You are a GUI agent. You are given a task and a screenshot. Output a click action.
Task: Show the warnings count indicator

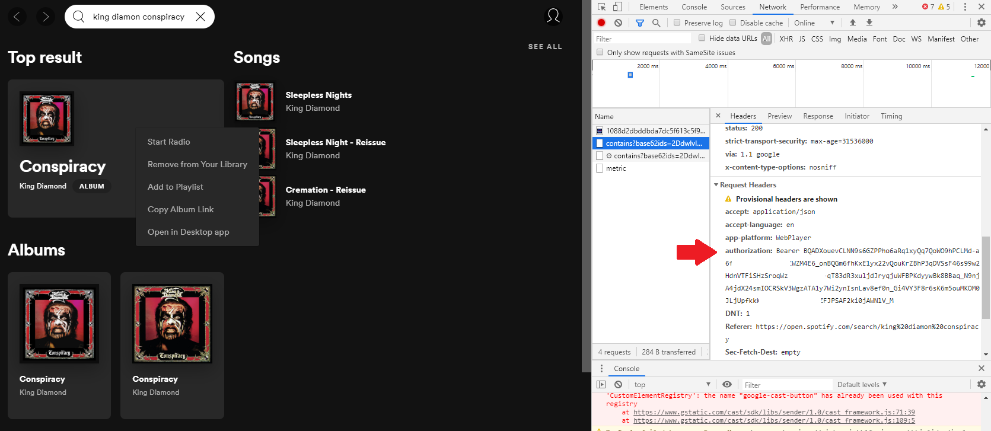944,7
